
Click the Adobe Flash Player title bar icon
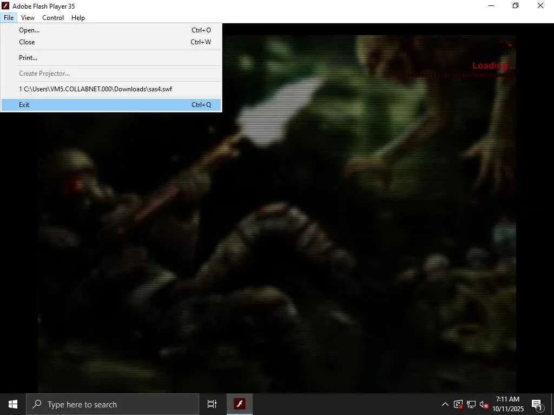[5, 5]
